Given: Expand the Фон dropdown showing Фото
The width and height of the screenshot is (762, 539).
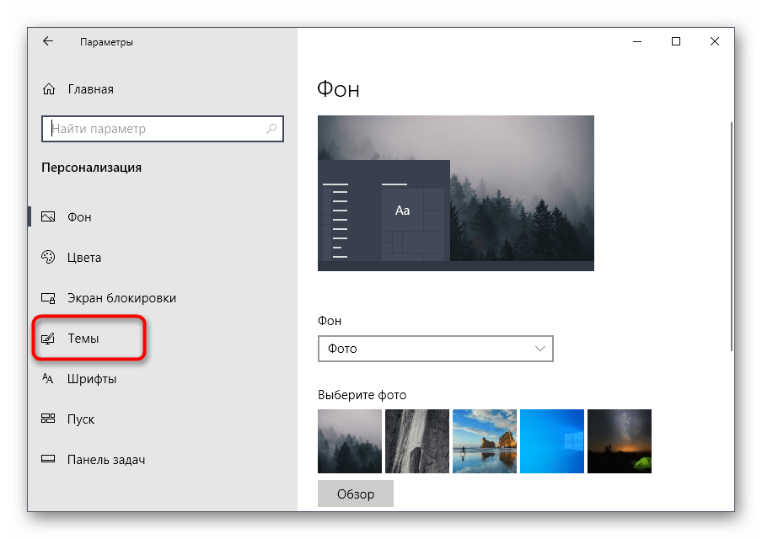Looking at the screenshot, I should (435, 348).
